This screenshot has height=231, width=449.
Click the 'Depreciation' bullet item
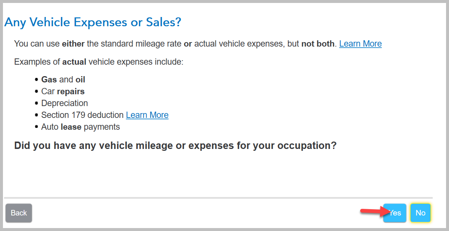click(x=65, y=103)
